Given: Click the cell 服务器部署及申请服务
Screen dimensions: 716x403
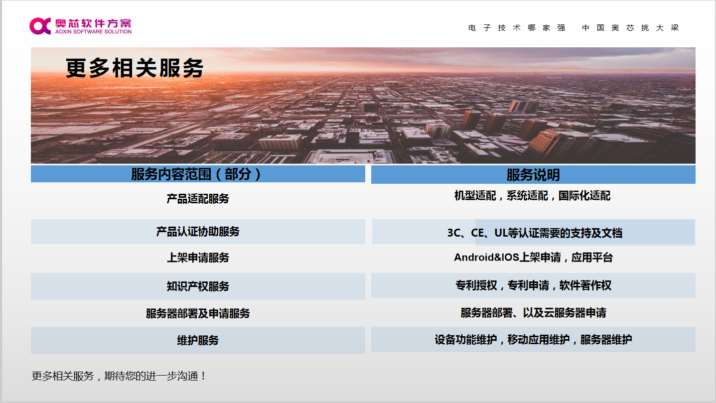Looking at the screenshot, I should [x=198, y=313].
